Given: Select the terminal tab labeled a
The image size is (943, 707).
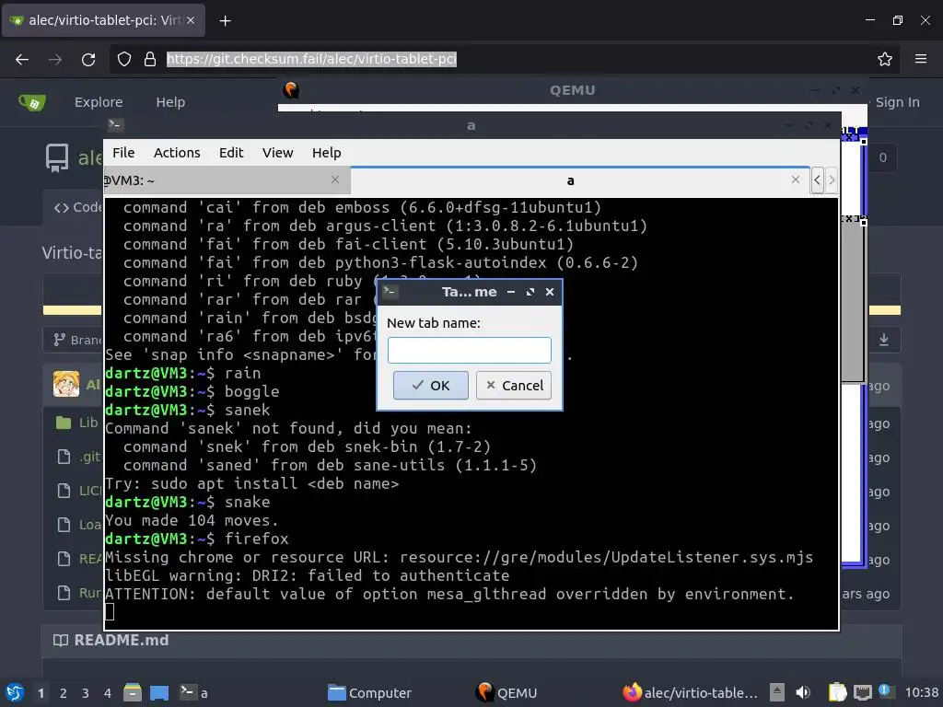Looking at the screenshot, I should [x=580, y=180].
